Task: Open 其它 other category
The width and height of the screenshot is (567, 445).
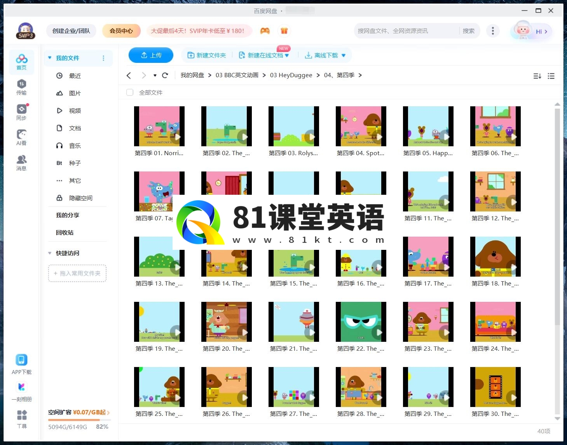Action: [75, 180]
